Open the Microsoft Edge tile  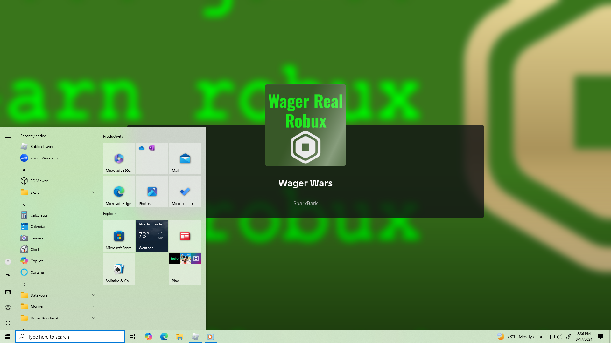(119, 192)
